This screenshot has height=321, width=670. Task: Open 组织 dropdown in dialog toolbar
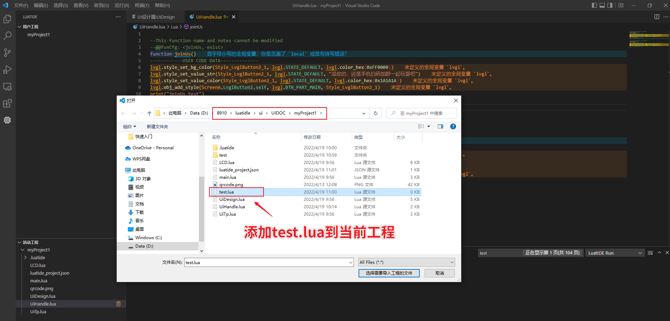coord(130,127)
